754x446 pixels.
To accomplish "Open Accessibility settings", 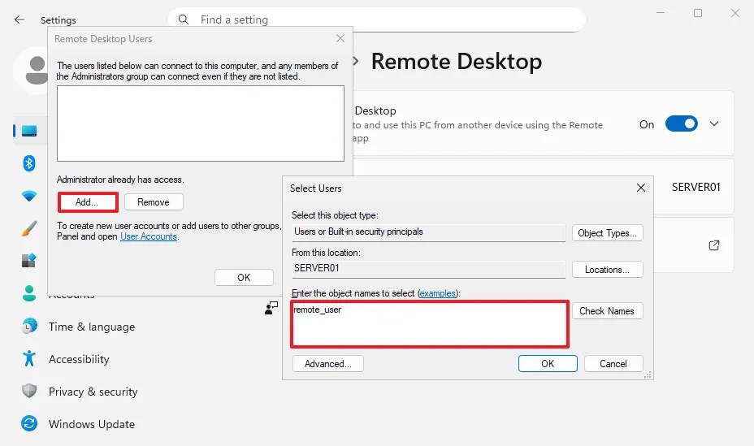I will pos(79,359).
